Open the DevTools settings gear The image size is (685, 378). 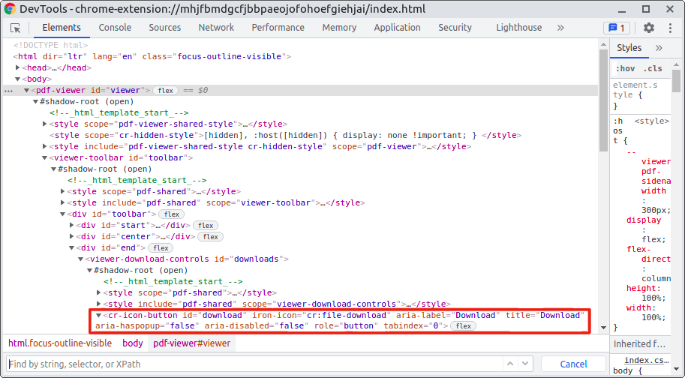tap(649, 28)
